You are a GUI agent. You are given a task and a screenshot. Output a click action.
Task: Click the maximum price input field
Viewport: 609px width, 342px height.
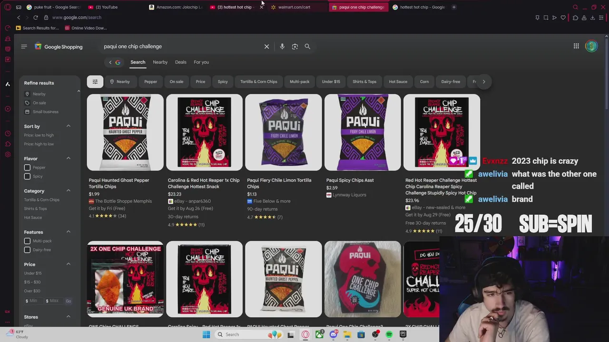click(x=54, y=301)
